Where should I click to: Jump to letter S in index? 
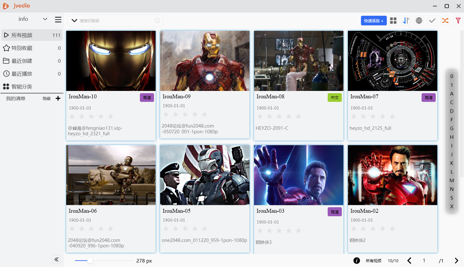452,198
